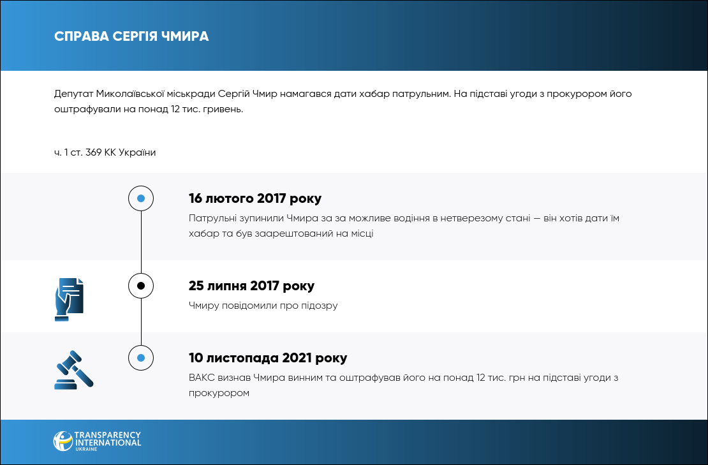The image size is (708, 465).
Task: Click timeline line between first and second dots
Action: pyautogui.click(x=141, y=242)
